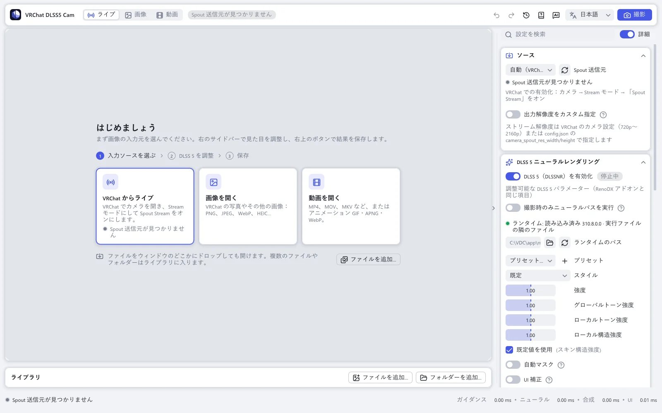Show help for neural pass on capture
662x413 pixels.
click(x=621, y=208)
